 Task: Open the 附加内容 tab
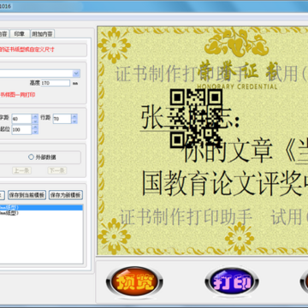(42, 34)
